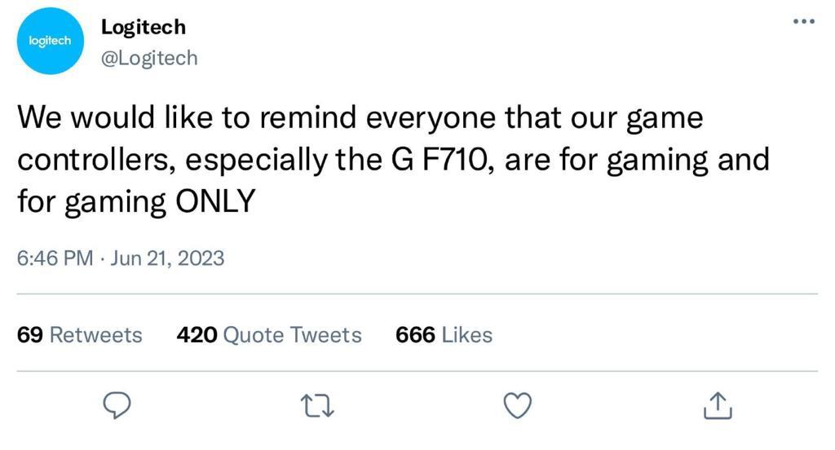The height and width of the screenshot is (450, 835).
Task: Click the 6:46 PM timestamp
Action: click(x=55, y=258)
